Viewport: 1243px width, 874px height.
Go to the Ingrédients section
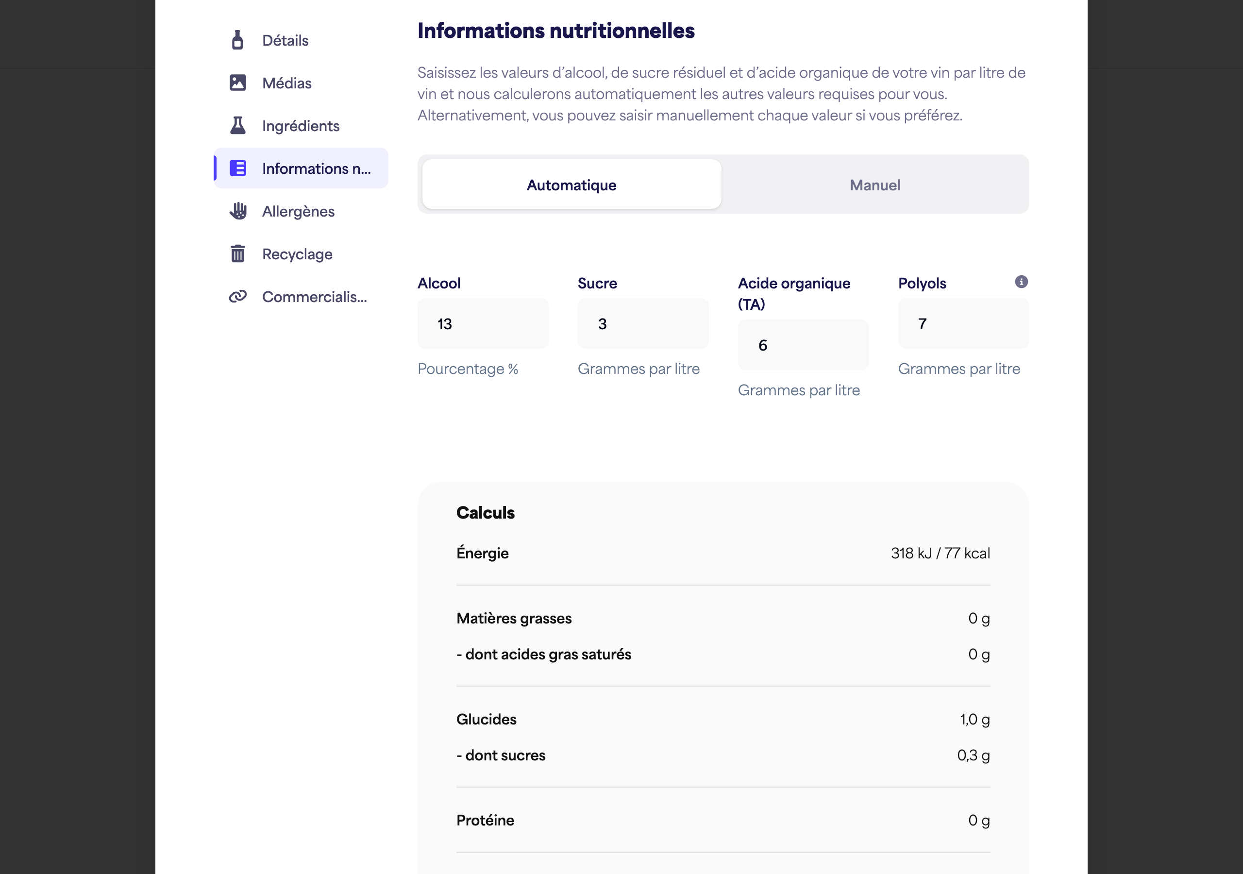tap(301, 126)
